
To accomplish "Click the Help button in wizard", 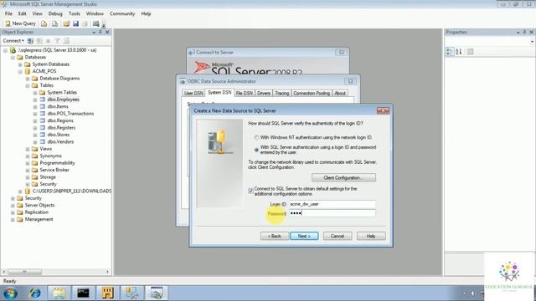I will pyautogui.click(x=371, y=236).
